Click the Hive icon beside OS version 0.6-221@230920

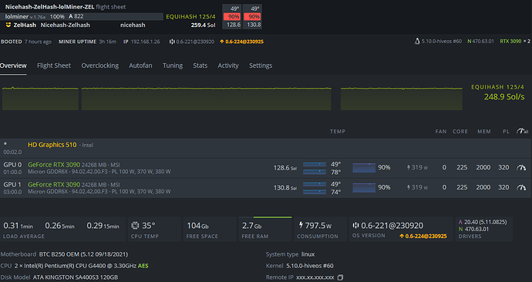[x=355, y=226]
